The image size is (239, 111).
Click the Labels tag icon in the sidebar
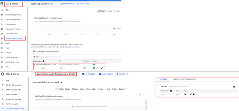[2, 43]
